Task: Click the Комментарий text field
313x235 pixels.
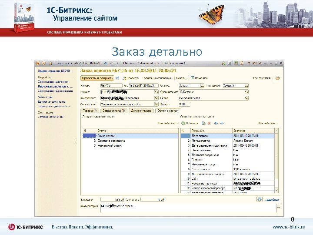Action: (188, 208)
